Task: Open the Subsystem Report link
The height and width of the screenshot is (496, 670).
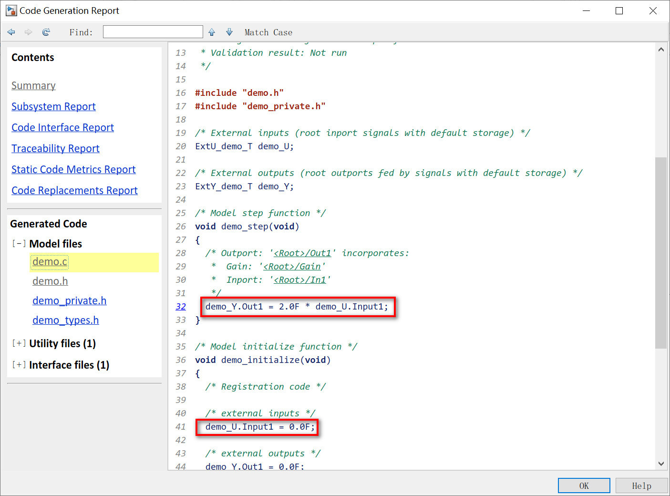Action: click(53, 107)
